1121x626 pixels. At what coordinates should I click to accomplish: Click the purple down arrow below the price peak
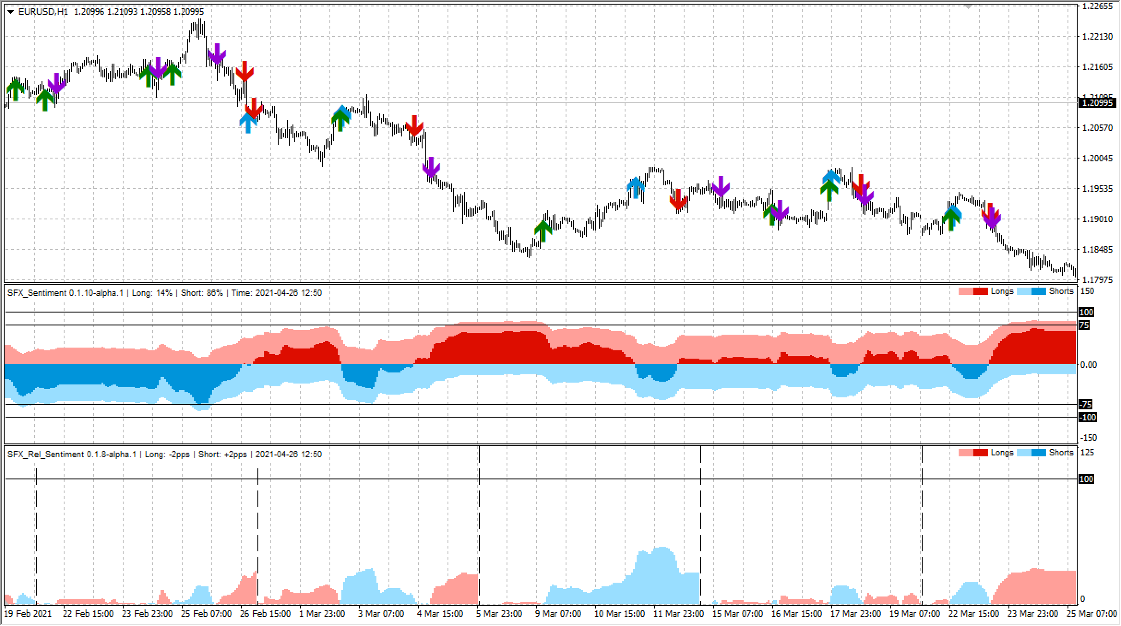coord(216,54)
